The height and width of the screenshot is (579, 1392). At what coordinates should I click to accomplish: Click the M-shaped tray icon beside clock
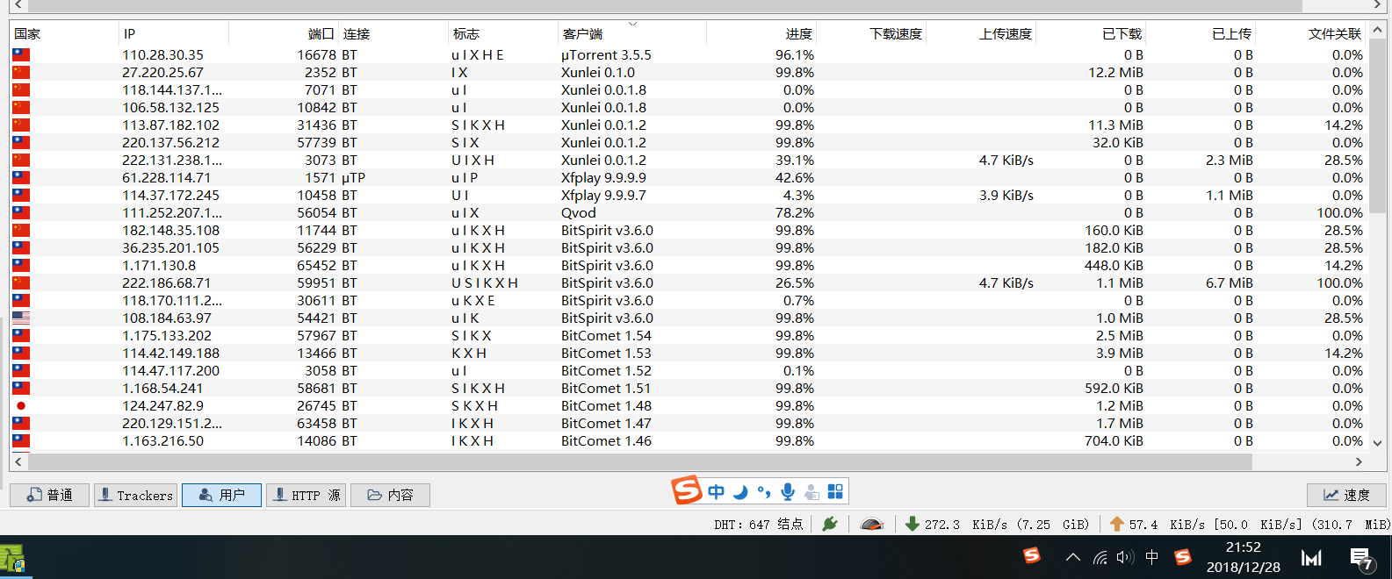tap(1311, 558)
